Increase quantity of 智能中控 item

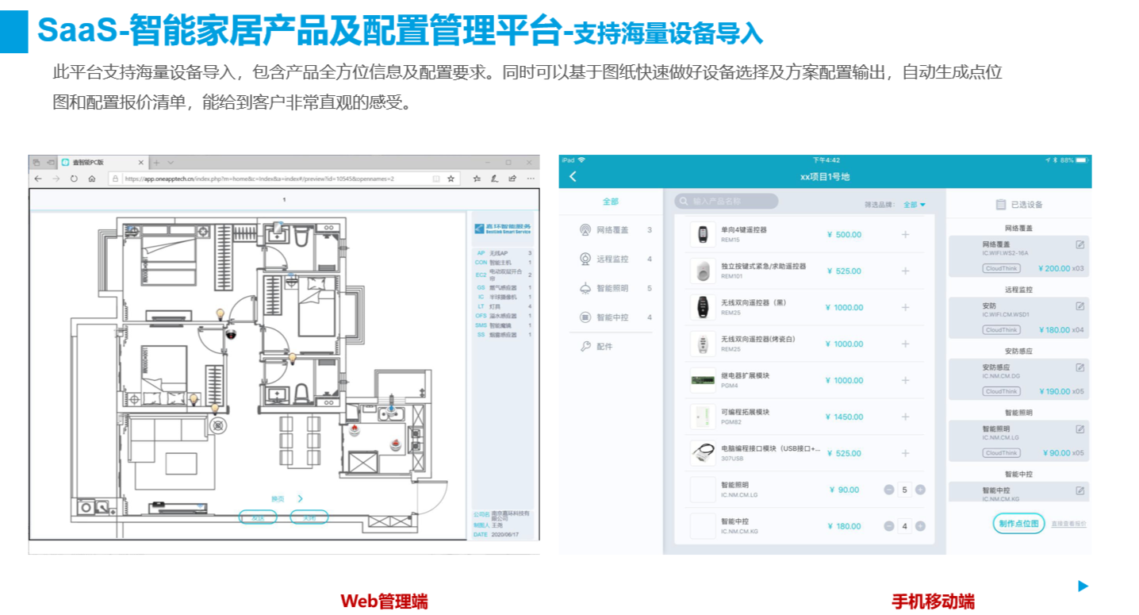point(920,526)
